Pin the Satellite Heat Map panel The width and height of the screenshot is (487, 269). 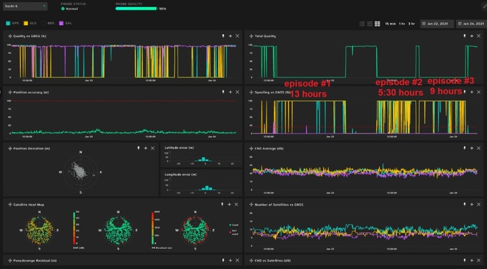[x=222, y=204]
